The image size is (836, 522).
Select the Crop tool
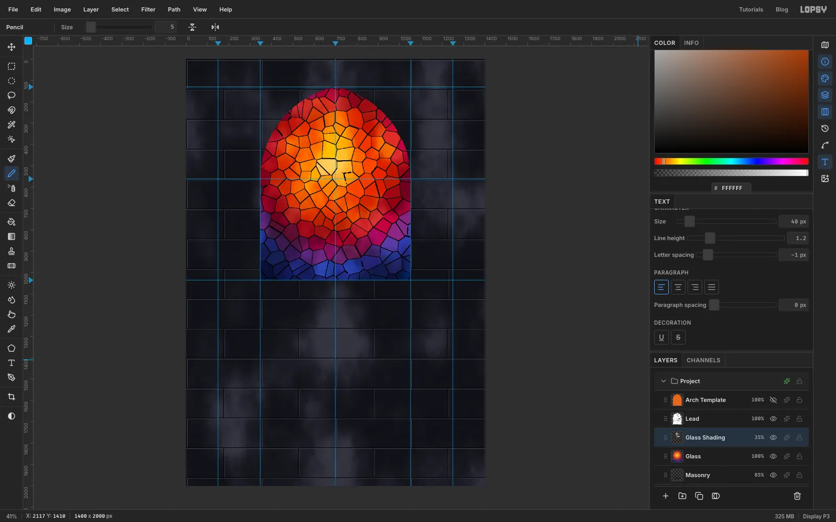coord(11,397)
